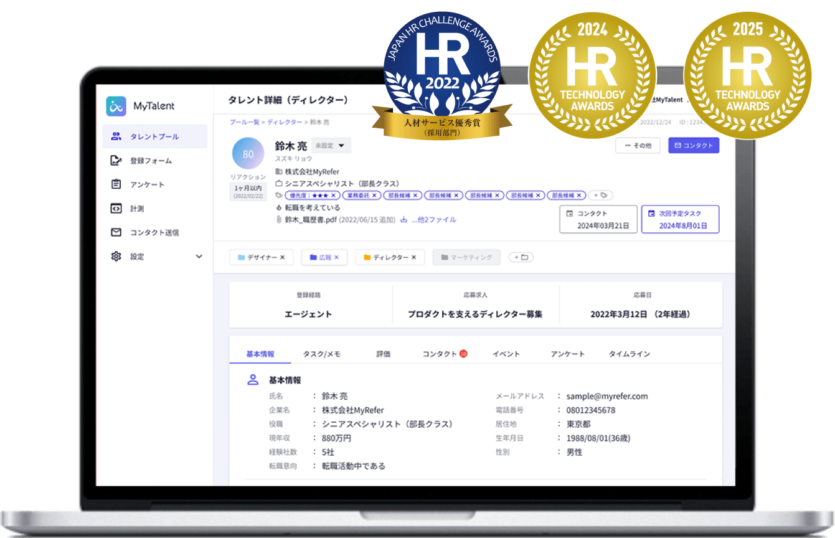Click the 転職活動中である value
This screenshot has width=835, height=538.
353,466
